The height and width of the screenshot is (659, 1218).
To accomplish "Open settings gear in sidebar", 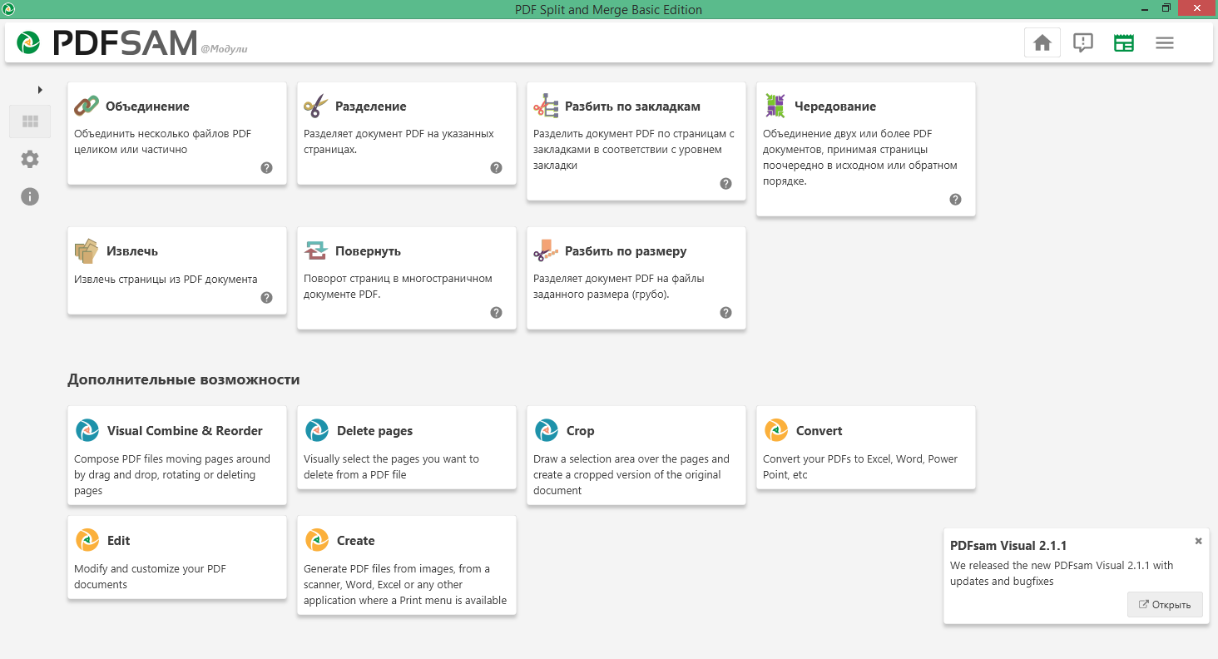I will [30, 159].
